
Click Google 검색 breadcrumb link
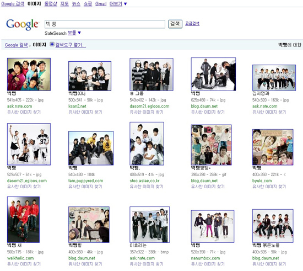click(16, 45)
